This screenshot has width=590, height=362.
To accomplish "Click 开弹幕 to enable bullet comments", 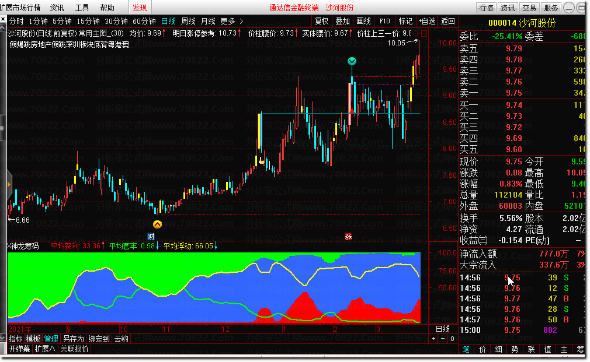I will coord(19,349).
